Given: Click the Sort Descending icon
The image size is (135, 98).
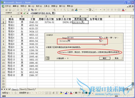Looking at the screenshot, I should pos(68,10).
